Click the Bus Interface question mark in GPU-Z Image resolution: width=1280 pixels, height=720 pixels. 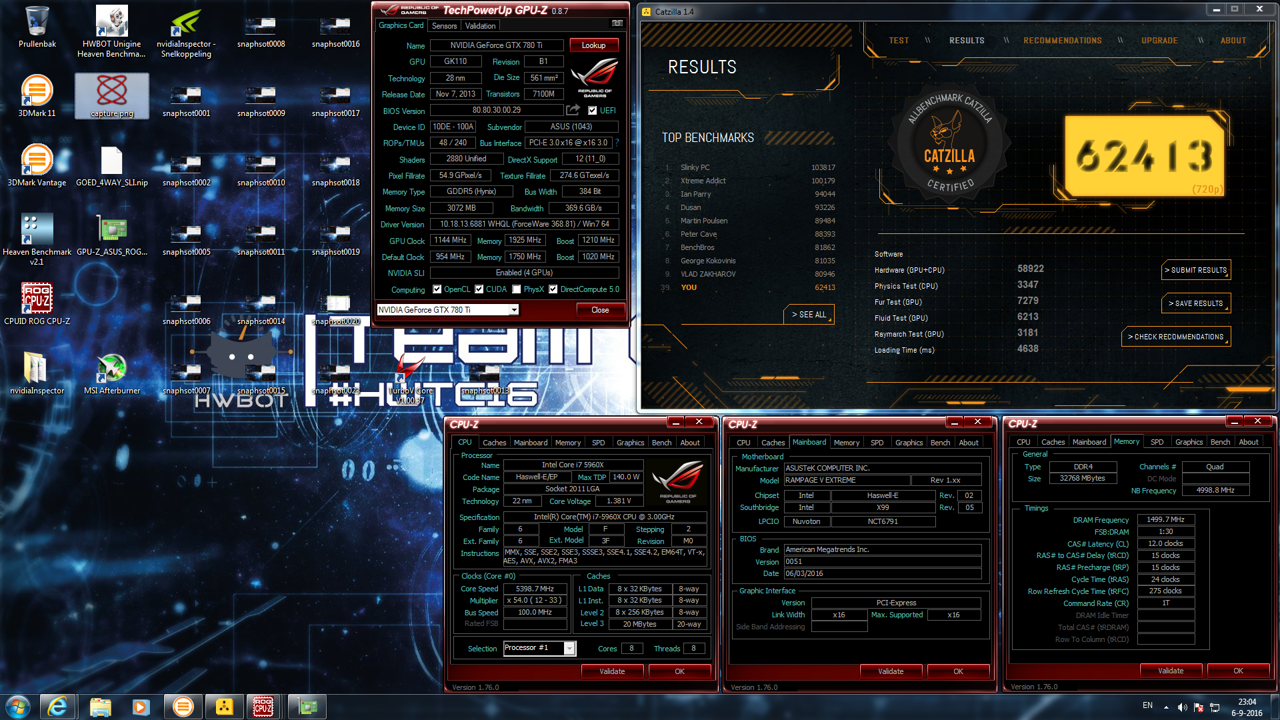(x=617, y=143)
